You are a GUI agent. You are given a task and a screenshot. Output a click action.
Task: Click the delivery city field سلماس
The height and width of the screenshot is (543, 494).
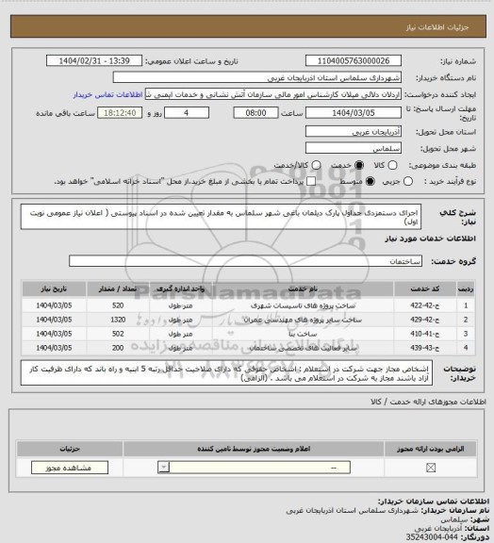pos(354,148)
